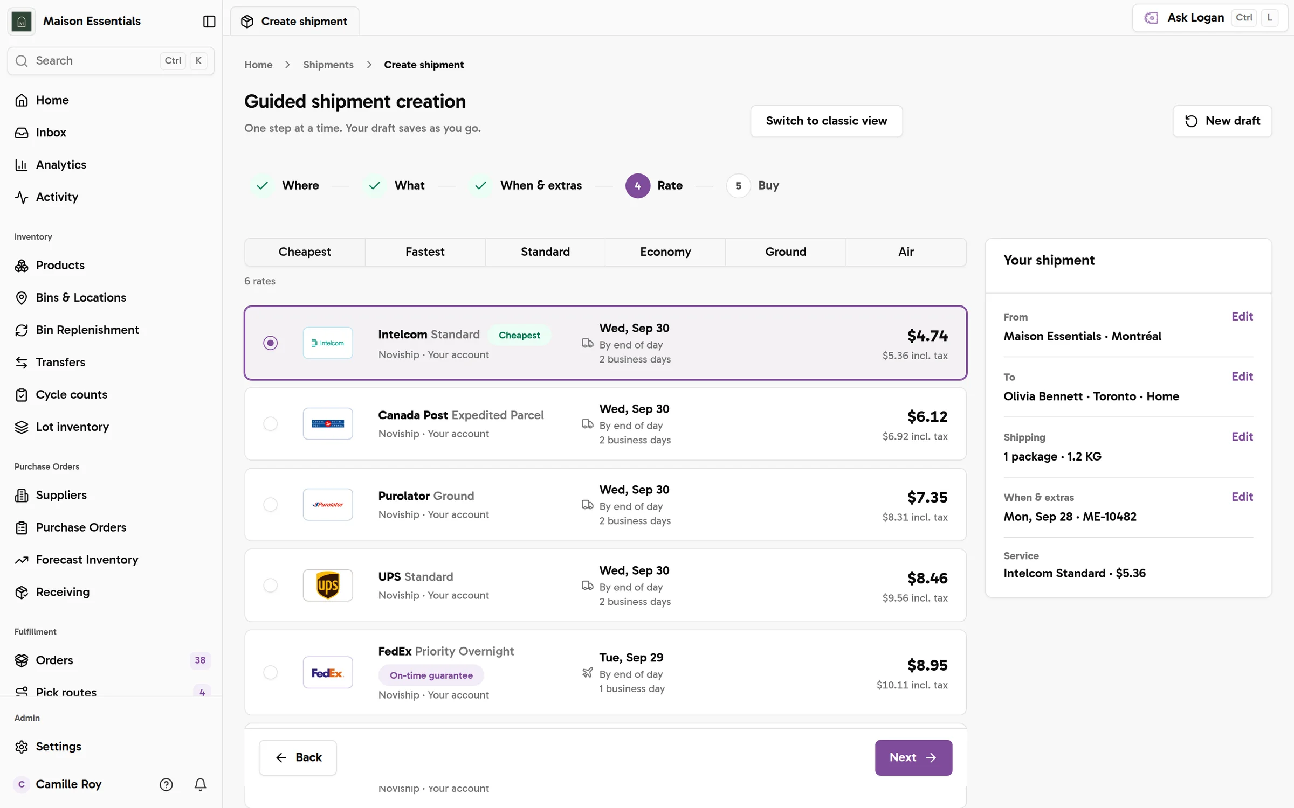1294x808 pixels.
Task: Click the Canada Post carrier logo
Action: 328,423
